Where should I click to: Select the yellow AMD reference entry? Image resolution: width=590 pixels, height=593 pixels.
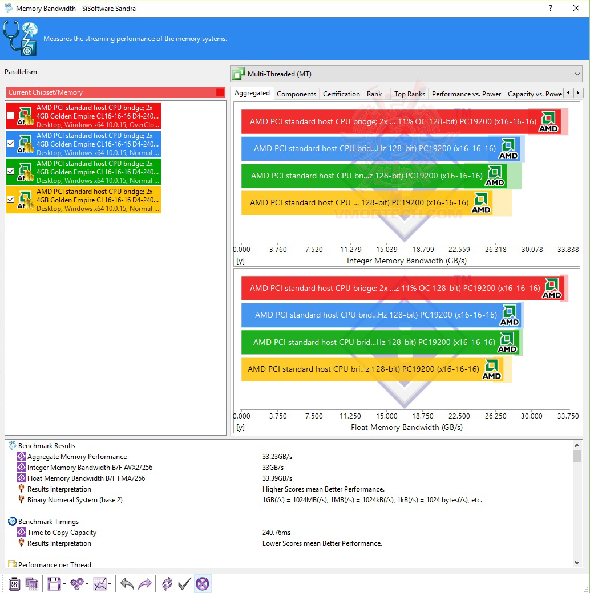[83, 200]
